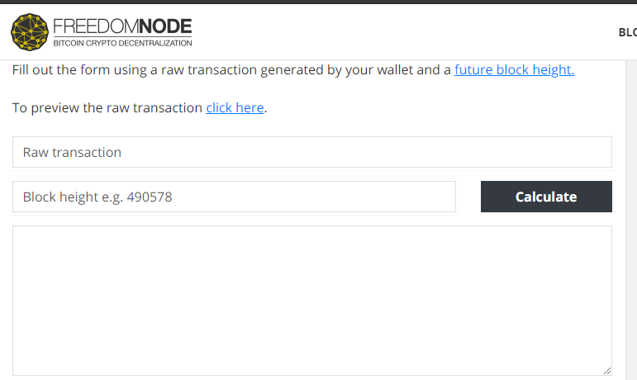The height and width of the screenshot is (380, 637).
Task: Click the FREEDOMNODE wordmark in header
Action: tap(122, 26)
